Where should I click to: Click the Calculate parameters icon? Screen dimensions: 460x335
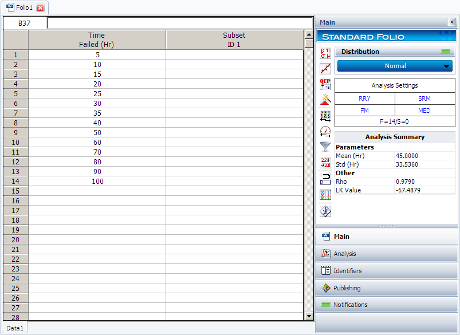tap(325, 53)
